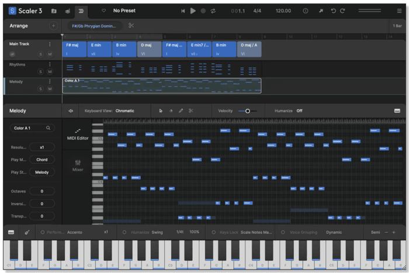The width and height of the screenshot is (409, 273).
Task: Click the heart favorite preset icon
Action: [x=104, y=11]
